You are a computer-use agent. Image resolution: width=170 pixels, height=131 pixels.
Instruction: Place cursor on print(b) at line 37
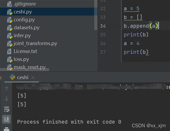tap(136, 52)
